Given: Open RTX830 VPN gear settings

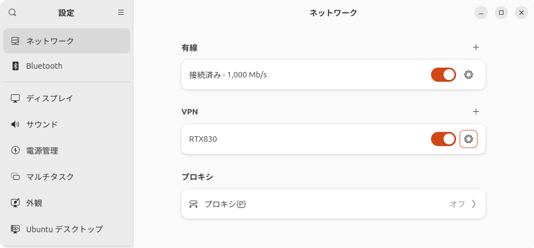Looking at the screenshot, I should (x=469, y=139).
